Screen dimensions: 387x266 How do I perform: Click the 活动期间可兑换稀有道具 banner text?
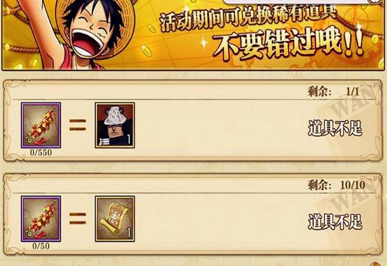pyautogui.click(x=248, y=18)
